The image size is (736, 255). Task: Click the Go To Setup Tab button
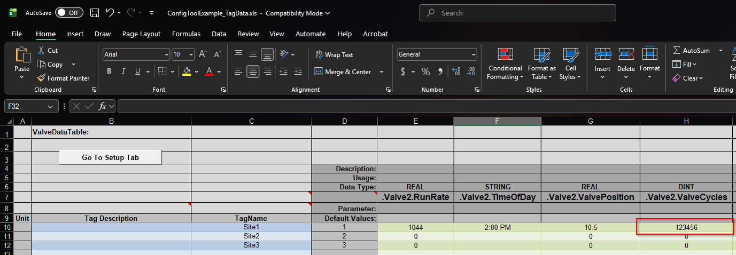click(110, 157)
